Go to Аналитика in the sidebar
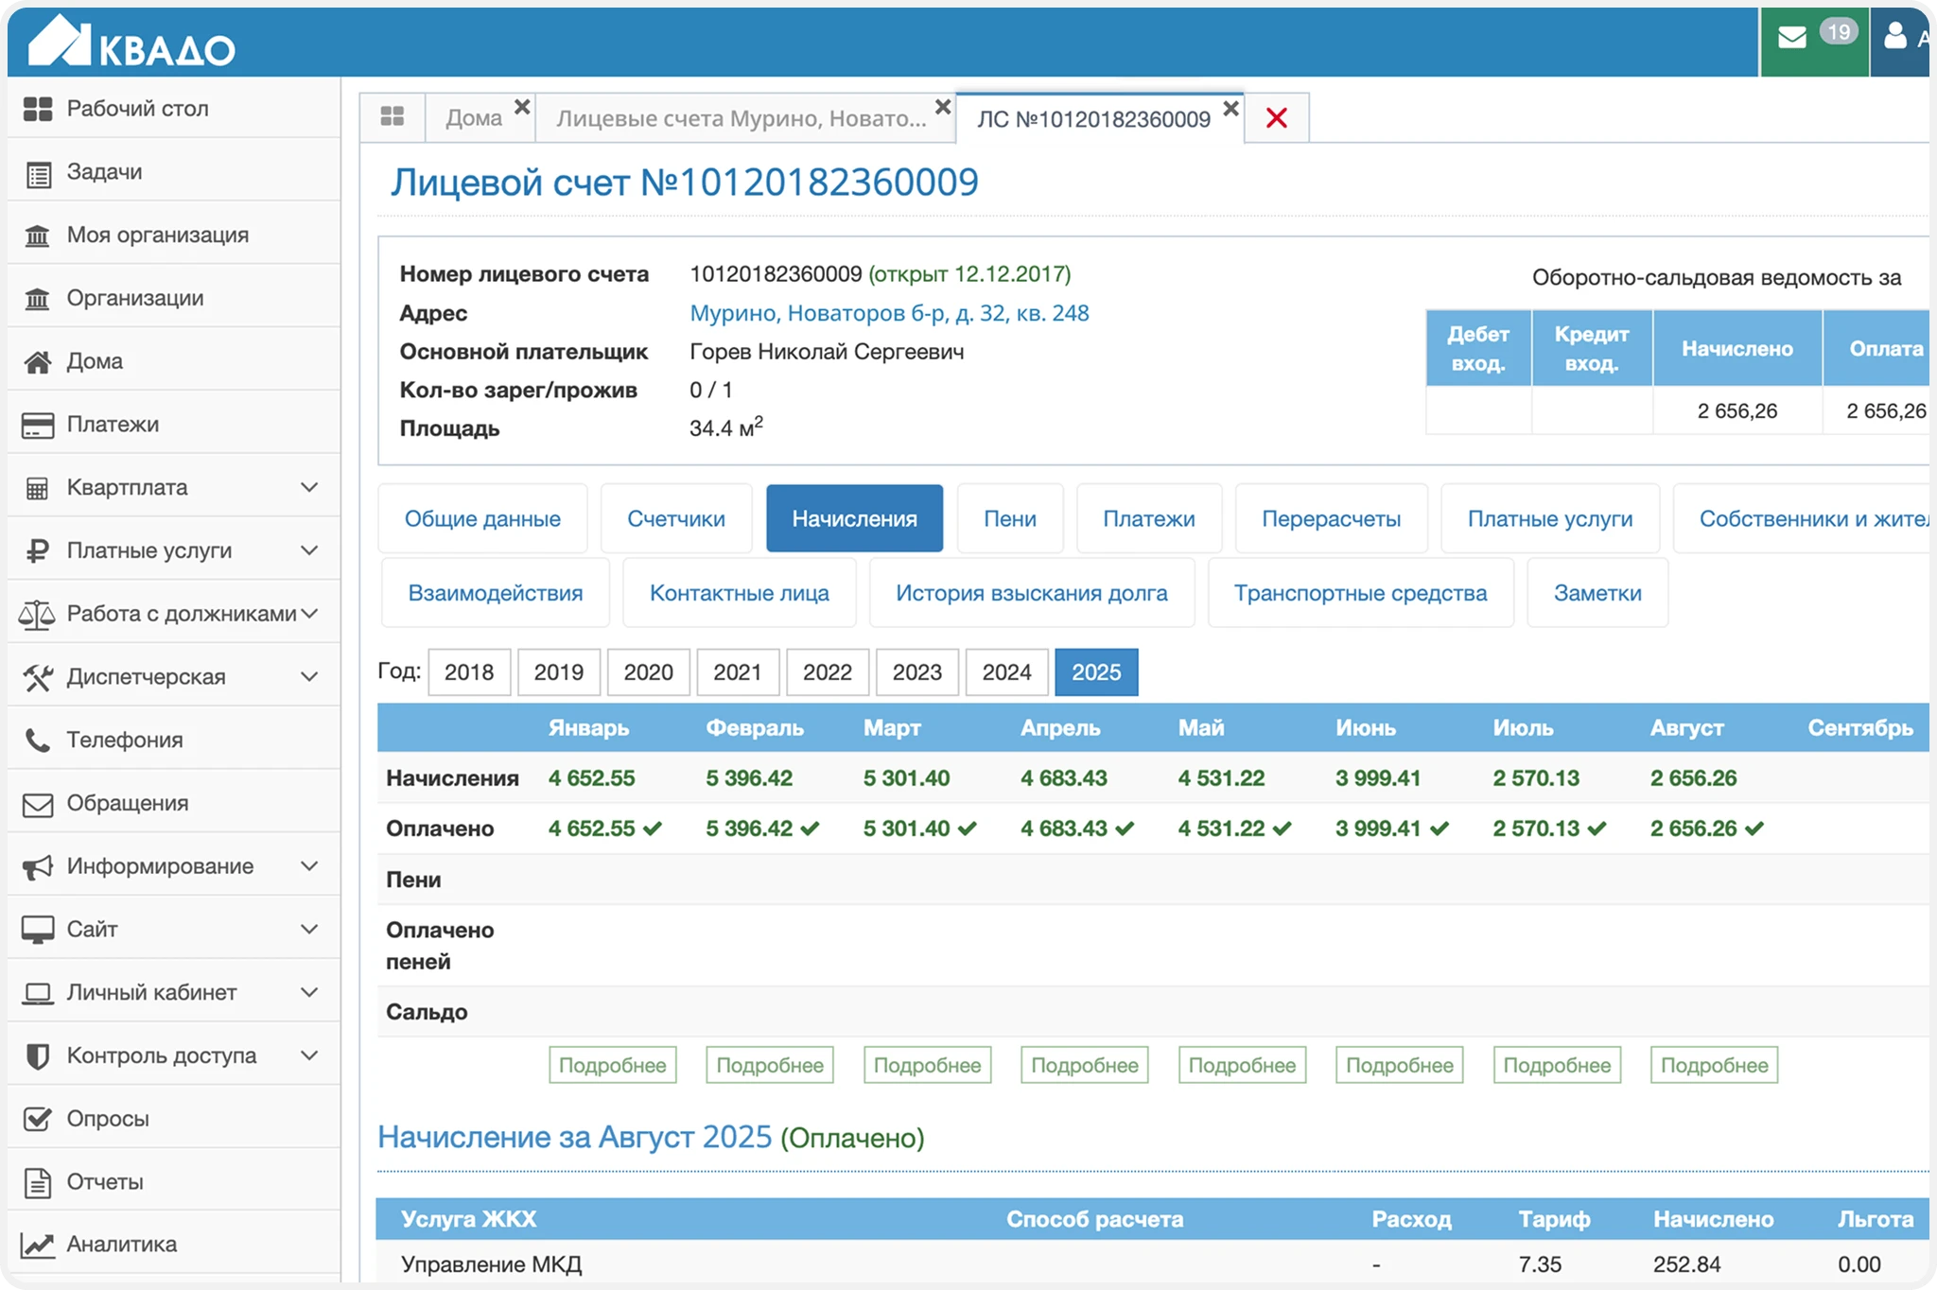 click(x=121, y=1244)
